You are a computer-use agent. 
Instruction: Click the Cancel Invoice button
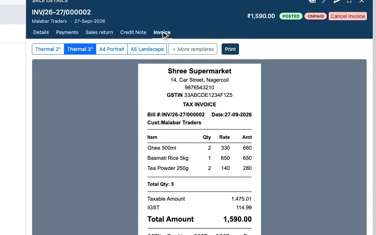pyautogui.click(x=348, y=16)
